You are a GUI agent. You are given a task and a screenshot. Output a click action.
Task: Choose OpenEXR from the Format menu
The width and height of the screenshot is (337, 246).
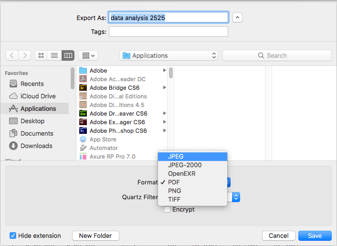point(192,174)
